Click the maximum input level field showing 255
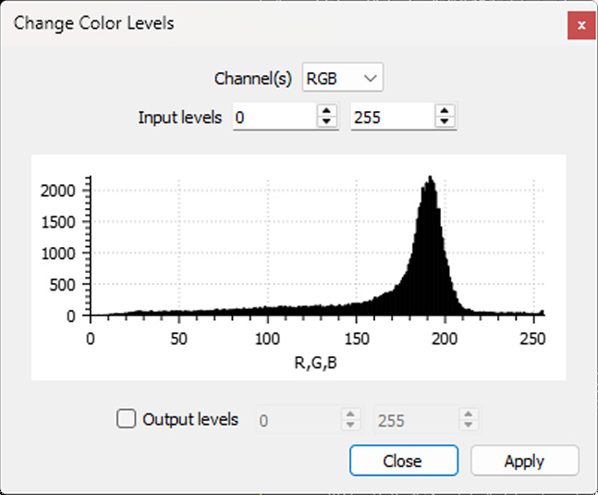598x495 pixels. point(392,118)
